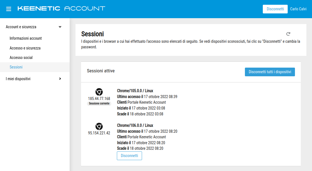Viewport: 312px width, 171px height.
Task: Expand the I miei dispositivi section
Action: coord(60,79)
